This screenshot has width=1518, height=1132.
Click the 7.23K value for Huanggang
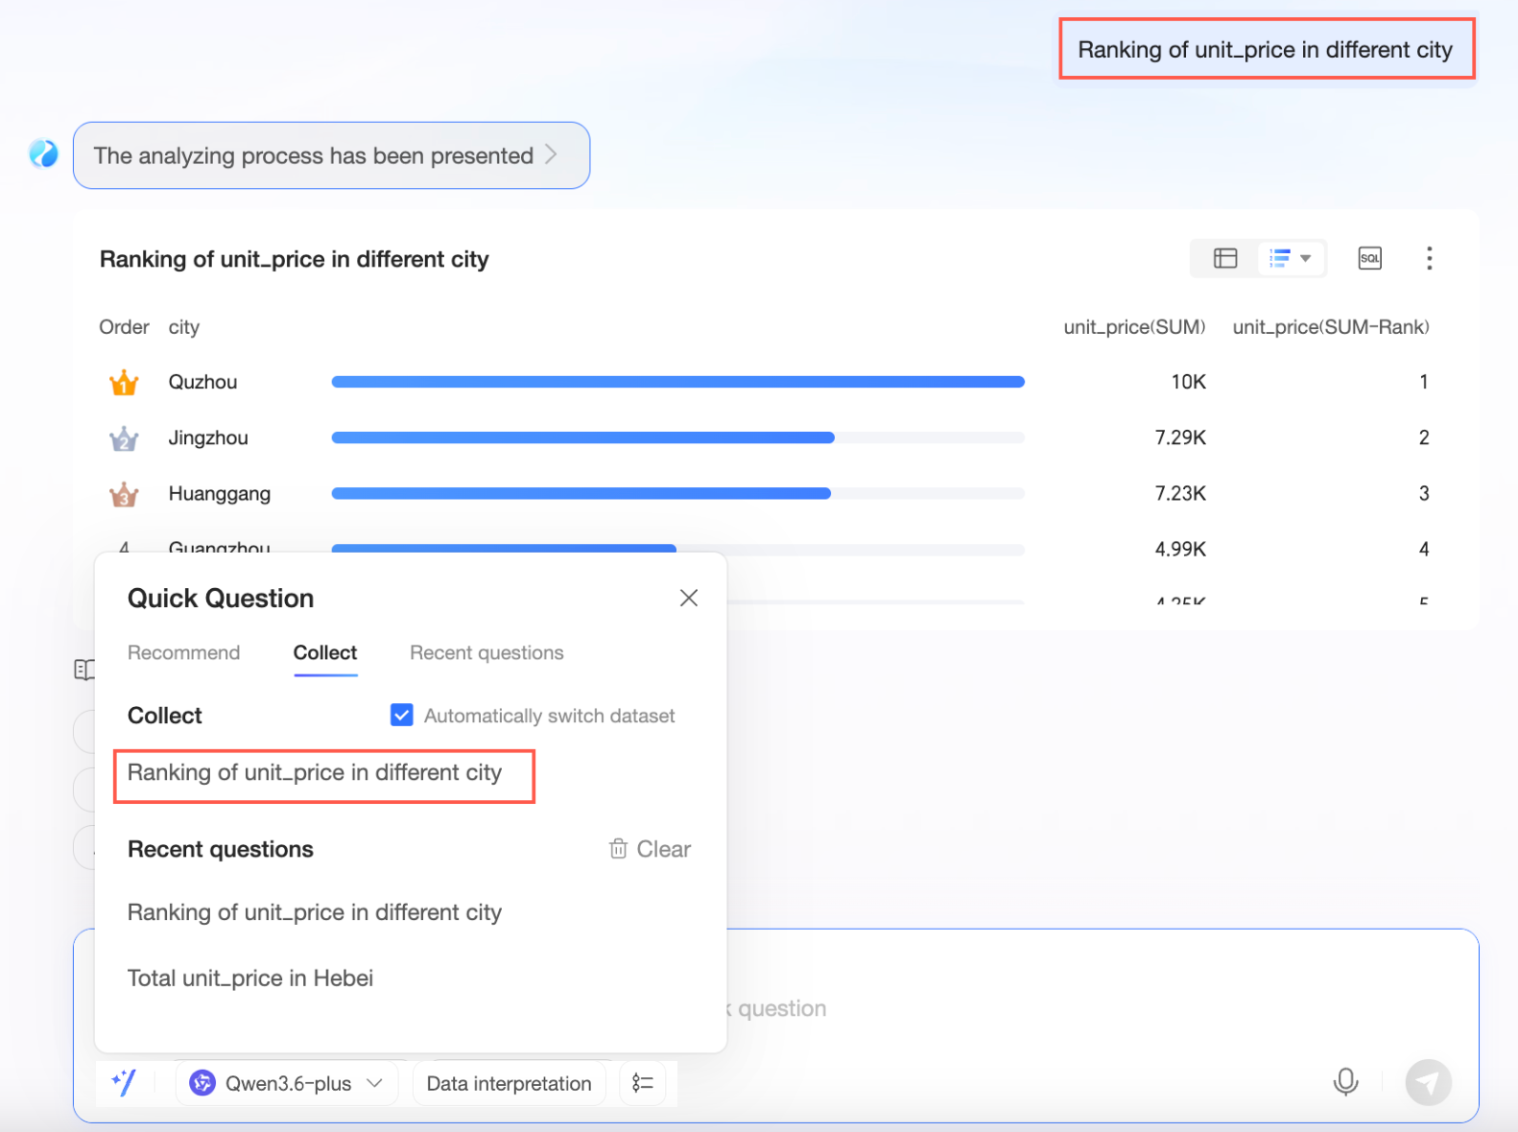click(1180, 493)
